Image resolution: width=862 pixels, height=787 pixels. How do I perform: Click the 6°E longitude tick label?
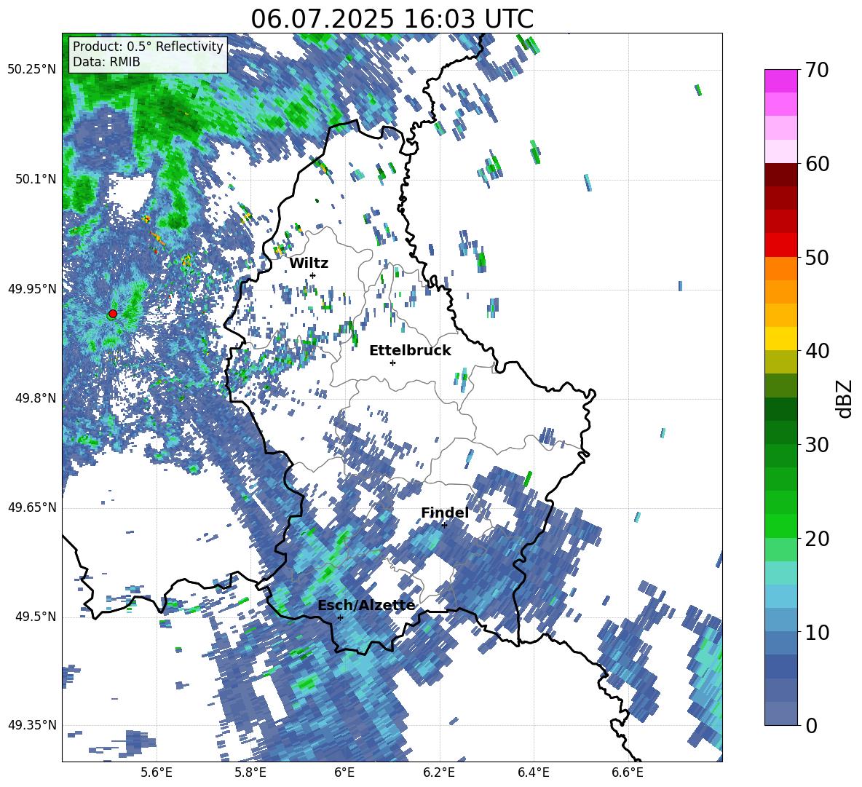[x=344, y=772]
